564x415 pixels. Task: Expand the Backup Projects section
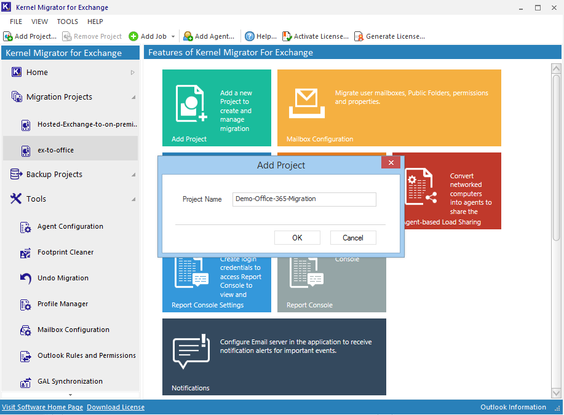point(133,175)
